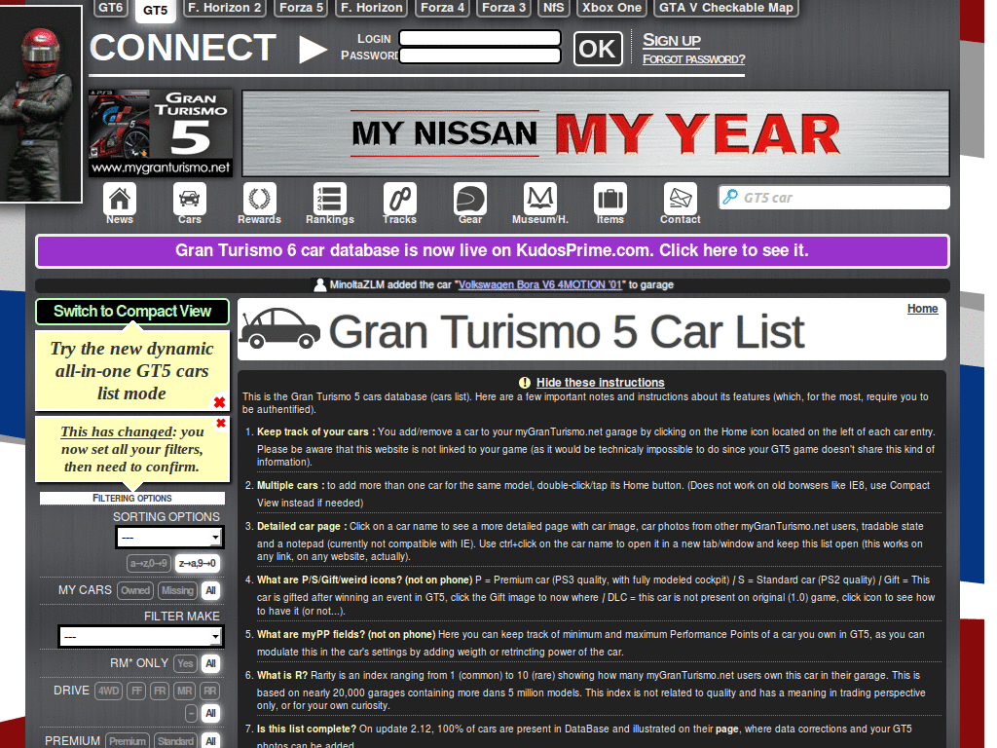Toggle FF drive filter
Screen dimensions: 997x748
click(136, 691)
